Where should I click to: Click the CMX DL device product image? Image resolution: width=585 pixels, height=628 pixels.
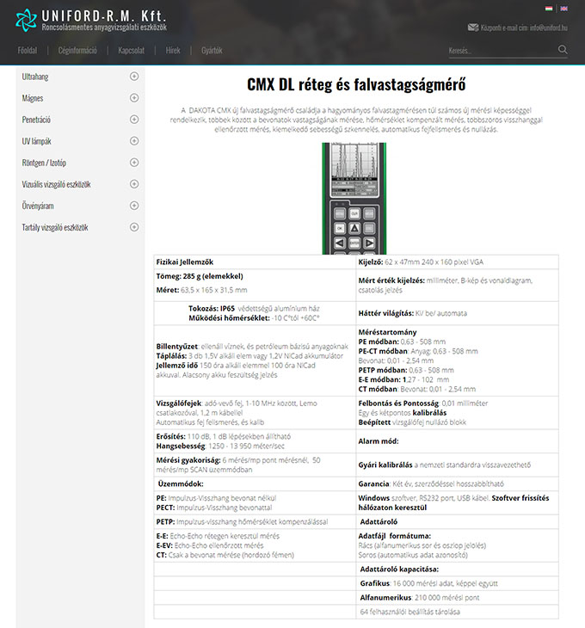[354, 198]
